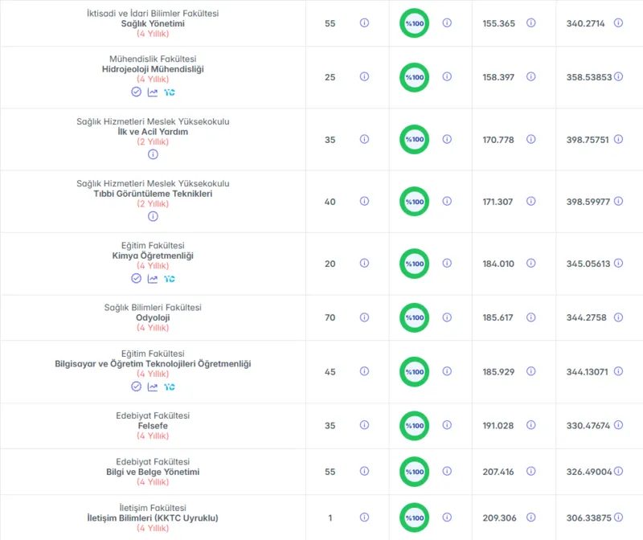Viewport: 643px width, 540px height.
Task: Click info icon next to ranking 158.397
Action: [530, 76]
